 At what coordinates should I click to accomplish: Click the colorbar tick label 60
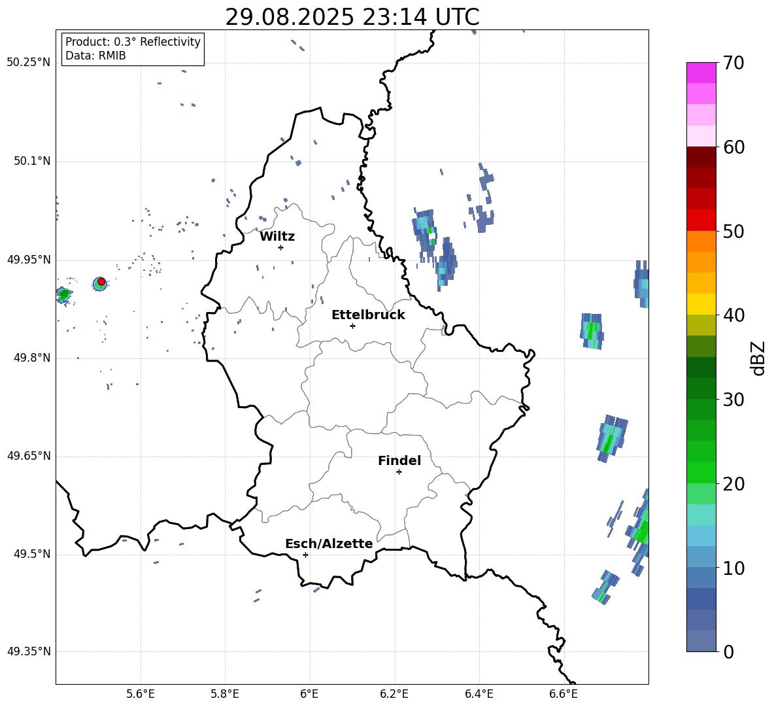coord(733,147)
